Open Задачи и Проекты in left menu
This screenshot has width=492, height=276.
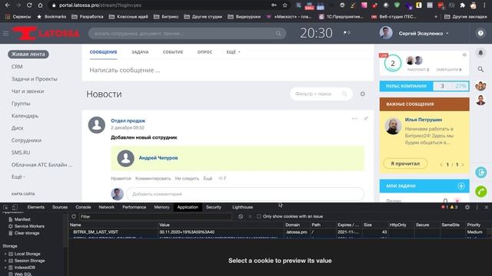[34, 79]
